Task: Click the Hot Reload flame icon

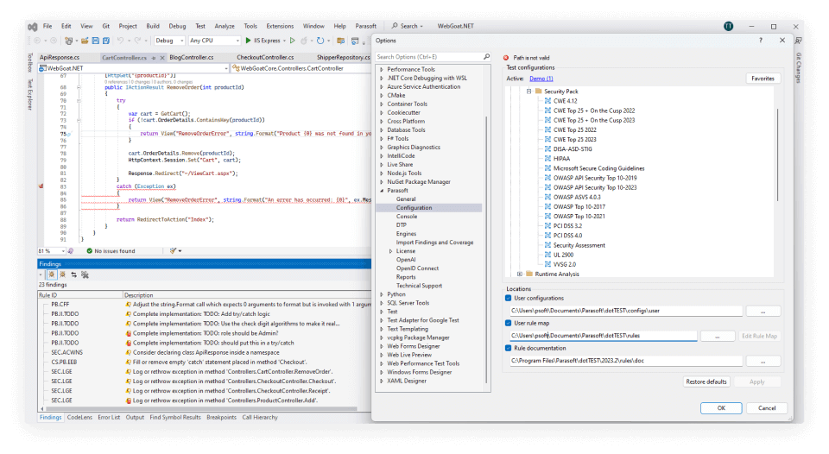Action: [x=304, y=41]
